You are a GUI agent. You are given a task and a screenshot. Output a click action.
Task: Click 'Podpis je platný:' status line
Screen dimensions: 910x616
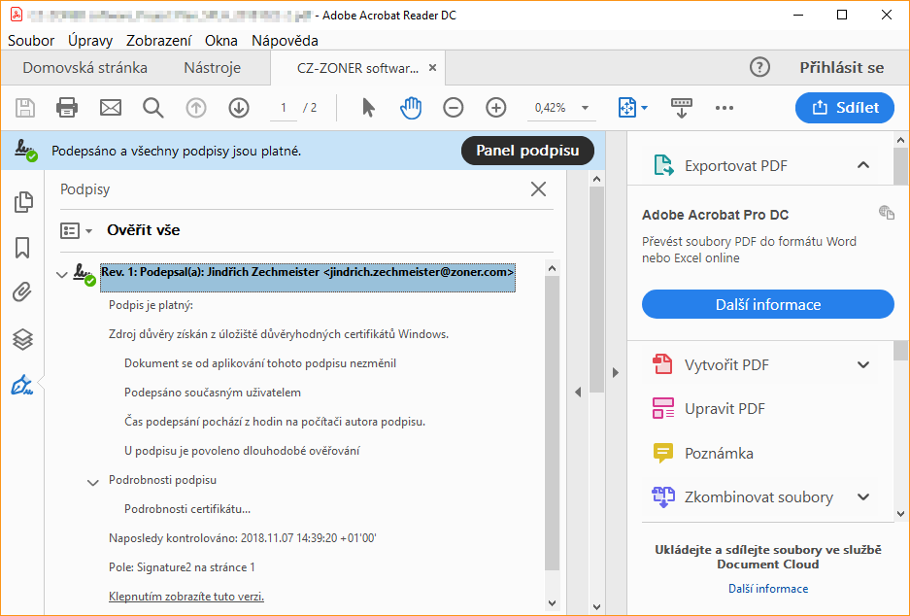pos(151,305)
